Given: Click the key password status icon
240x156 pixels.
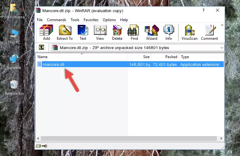Looking at the screenshot, I should (x=44, y=146).
